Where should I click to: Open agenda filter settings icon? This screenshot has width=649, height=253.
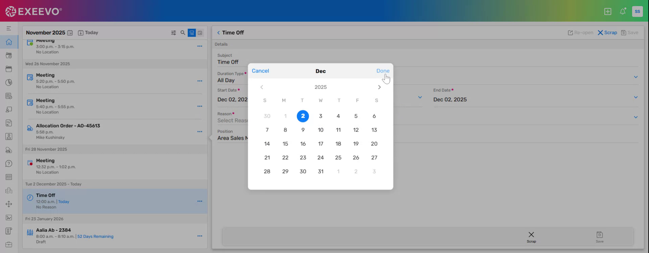[173, 33]
